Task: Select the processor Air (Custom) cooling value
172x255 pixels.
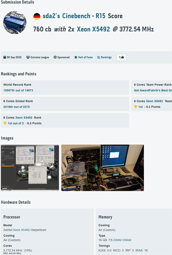Action: tap(12, 240)
